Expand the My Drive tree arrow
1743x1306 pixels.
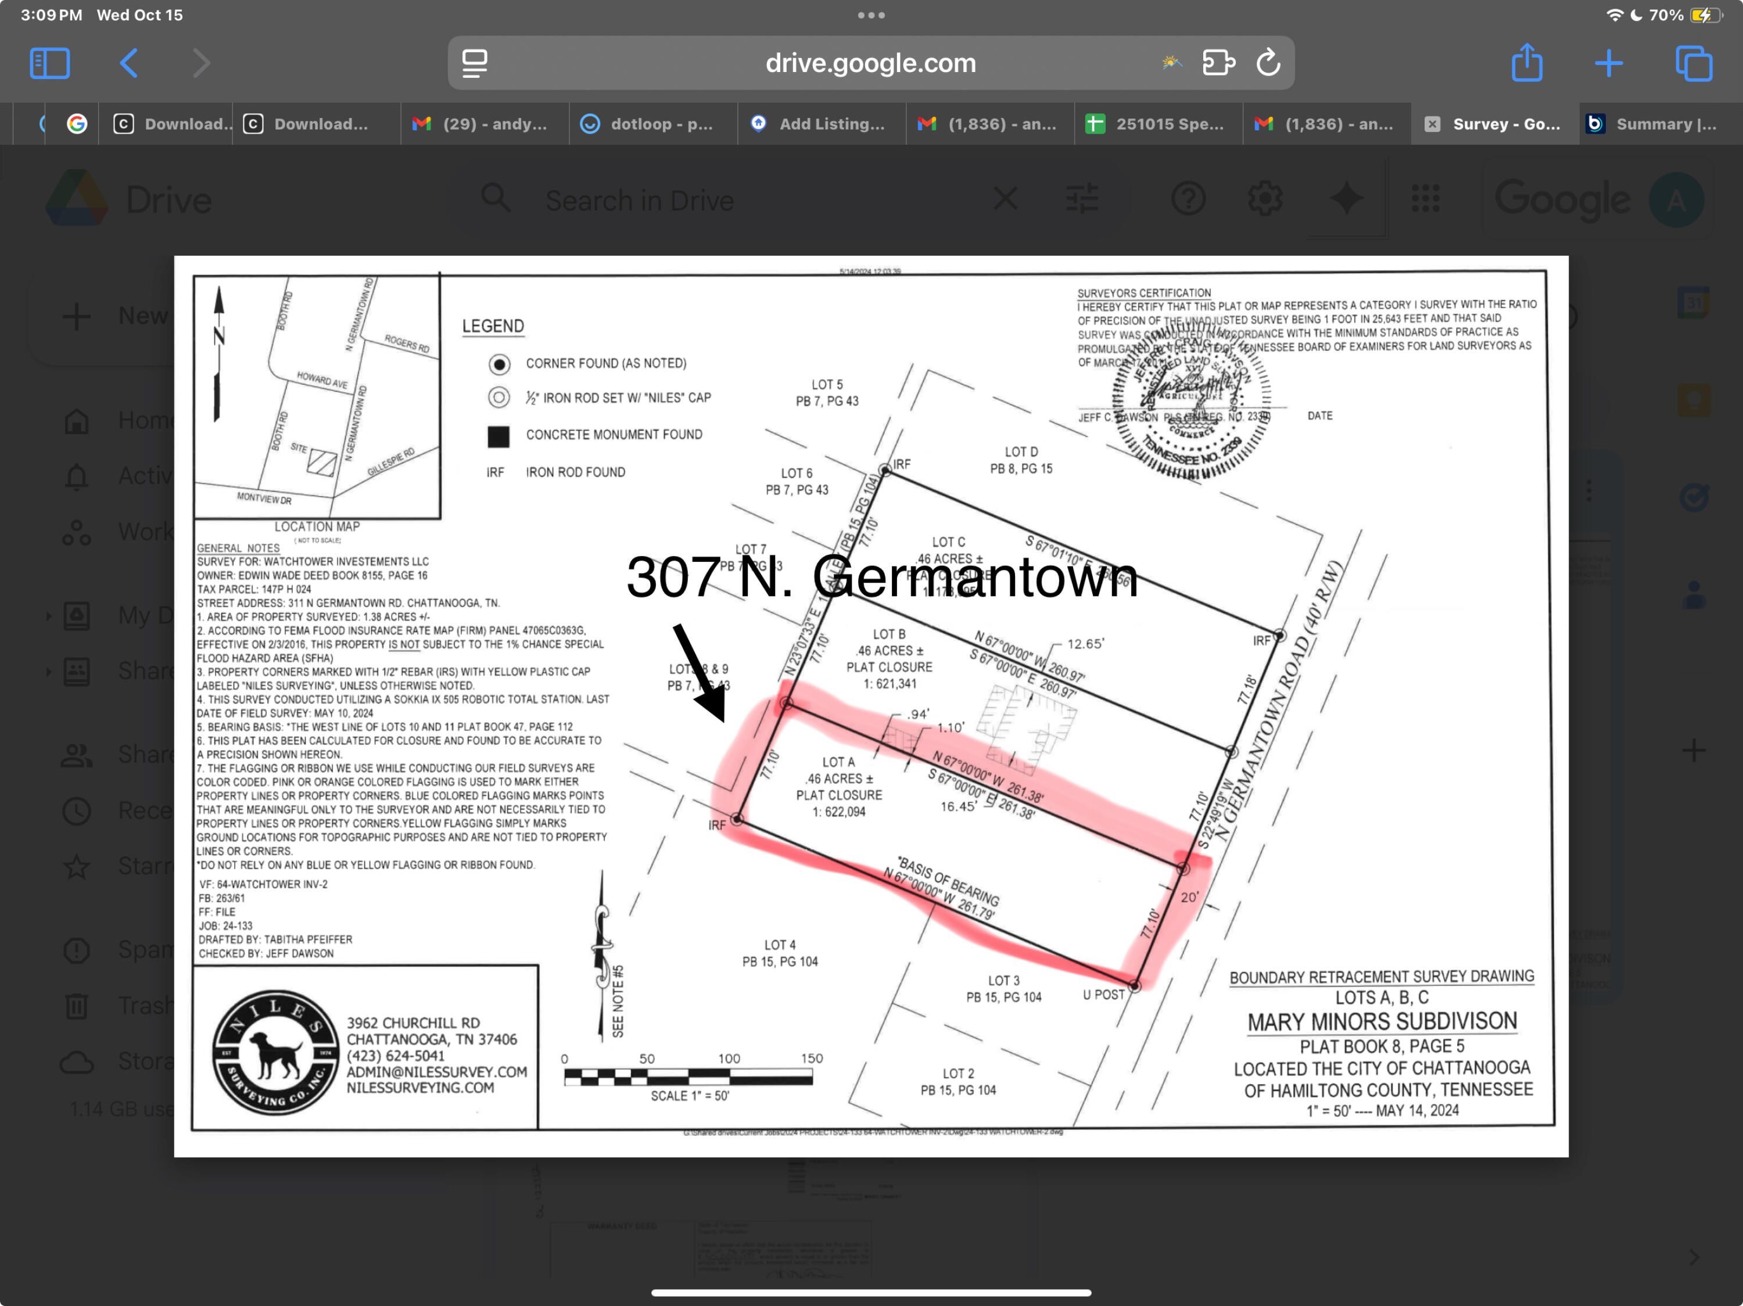click(49, 615)
